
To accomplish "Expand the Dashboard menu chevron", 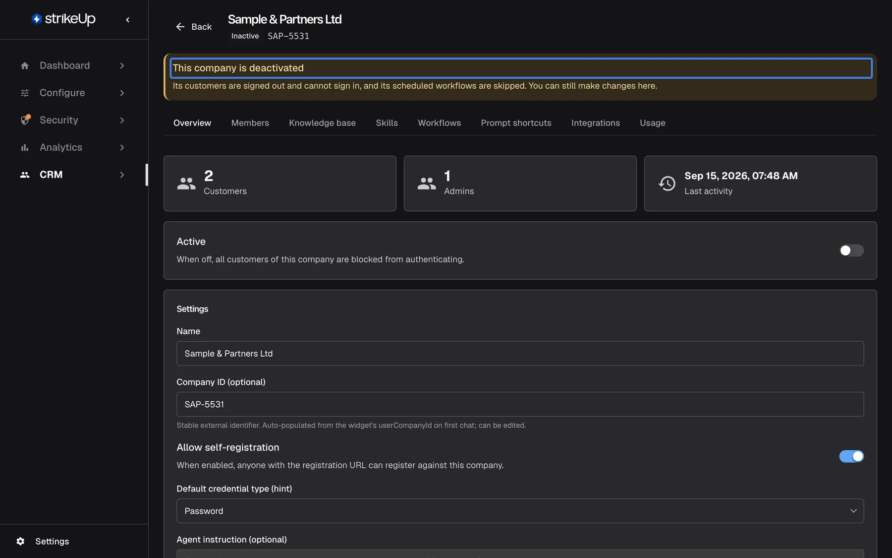I will click(x=122, y=65).
